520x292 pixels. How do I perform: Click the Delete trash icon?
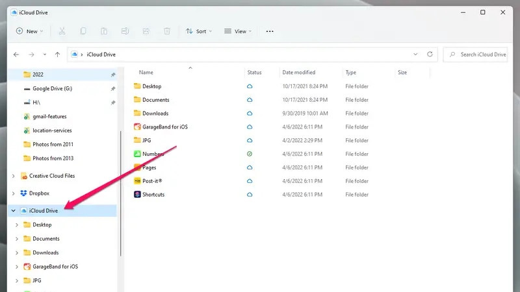[x=167, y=31]
